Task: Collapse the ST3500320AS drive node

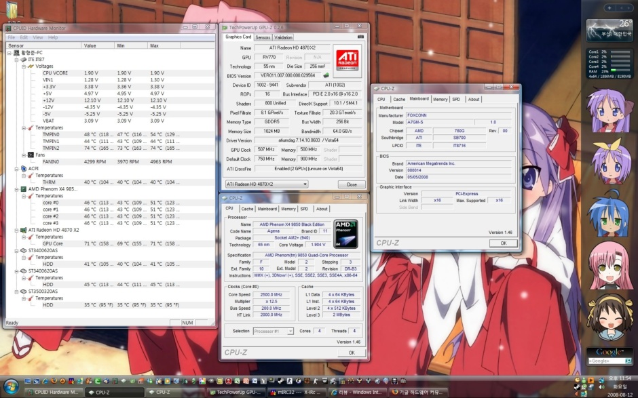Action: tap(17, 292)
